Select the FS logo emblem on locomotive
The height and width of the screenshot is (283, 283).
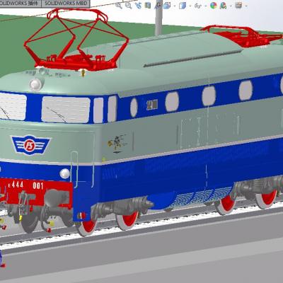point(30,145)
